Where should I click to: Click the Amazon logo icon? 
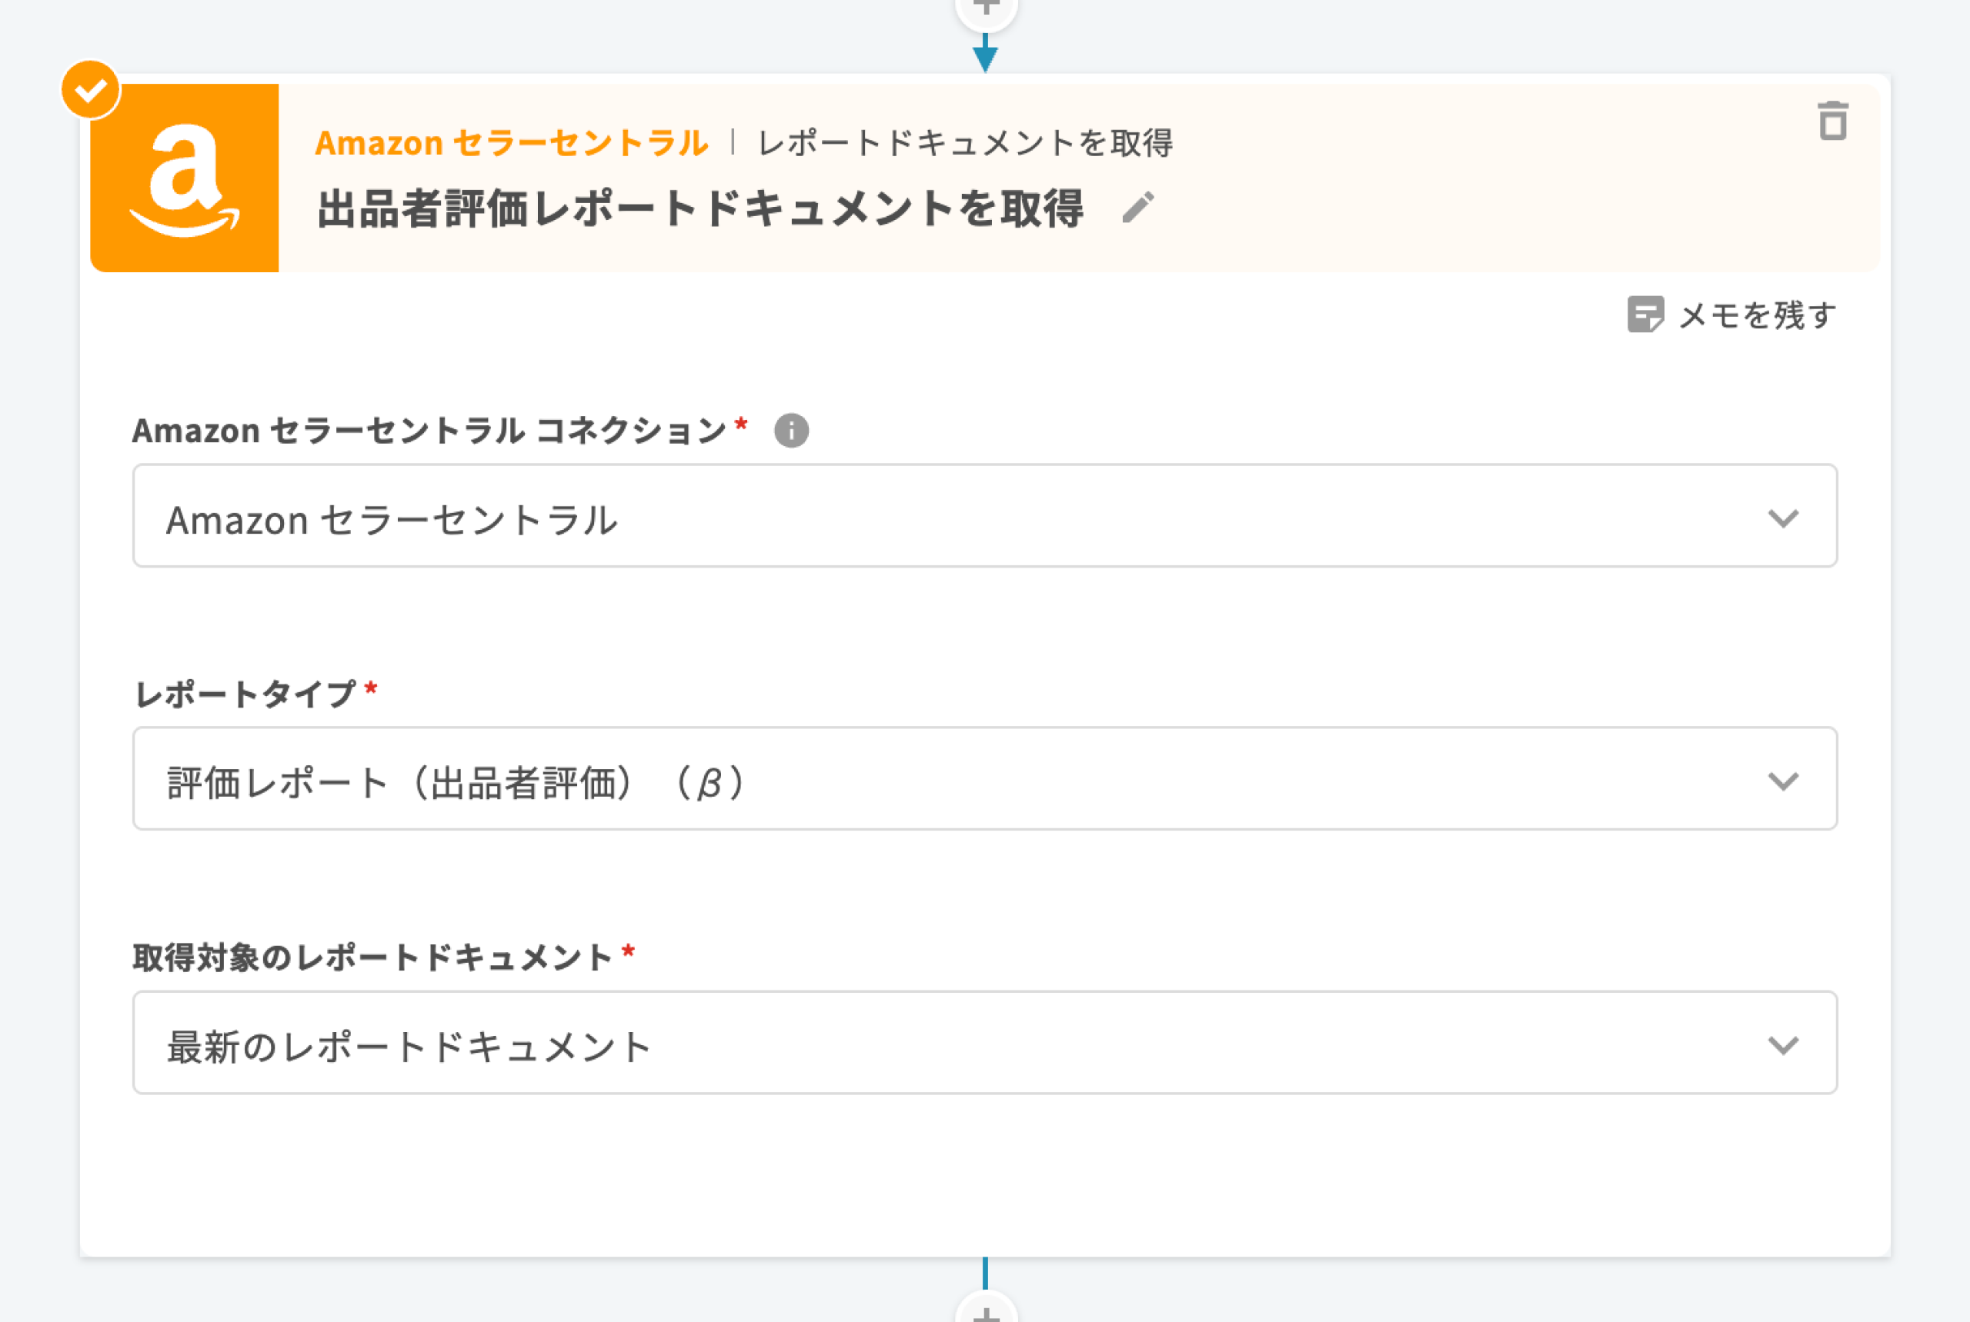185,178
